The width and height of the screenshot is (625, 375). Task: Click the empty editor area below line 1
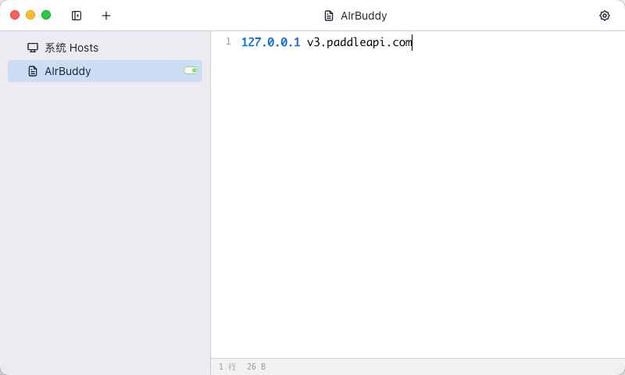[x=417, y=203]
